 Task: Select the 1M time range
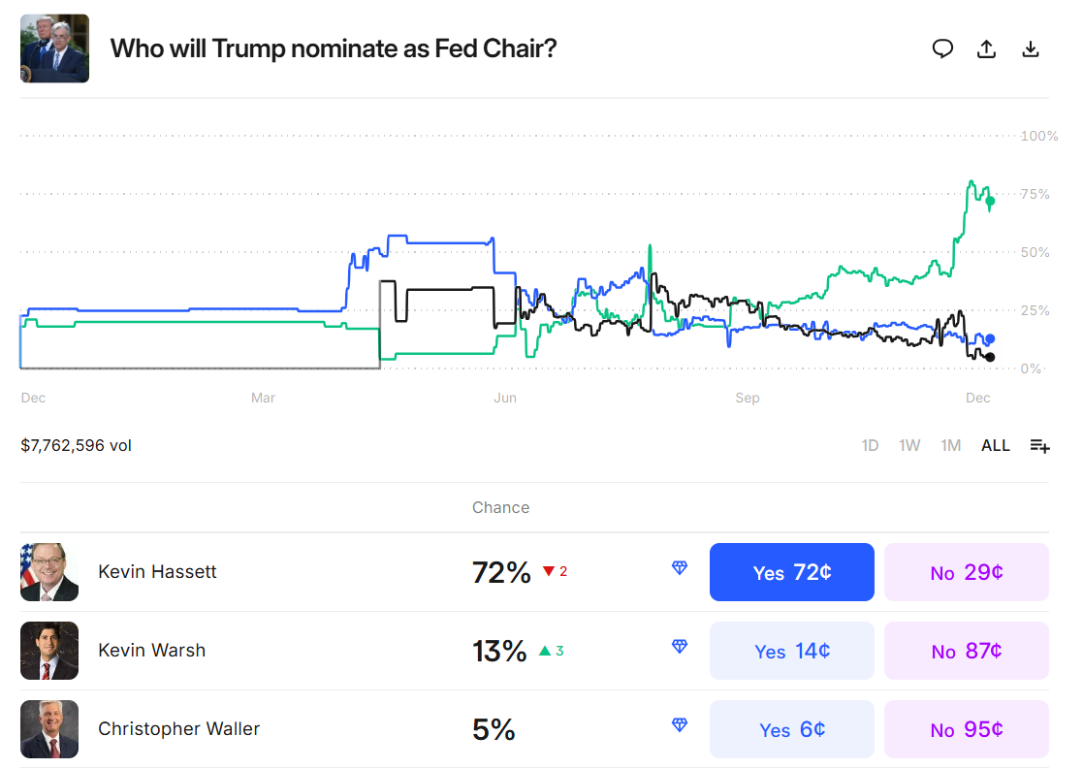tap(951, 445)
